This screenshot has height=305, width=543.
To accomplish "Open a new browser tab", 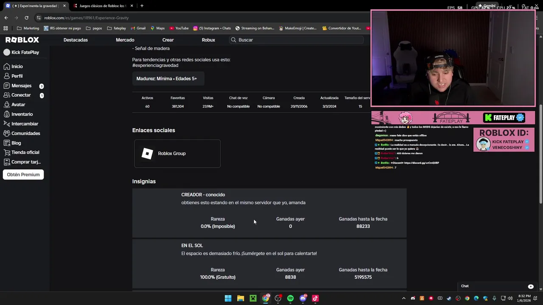I will coord(142,6).
